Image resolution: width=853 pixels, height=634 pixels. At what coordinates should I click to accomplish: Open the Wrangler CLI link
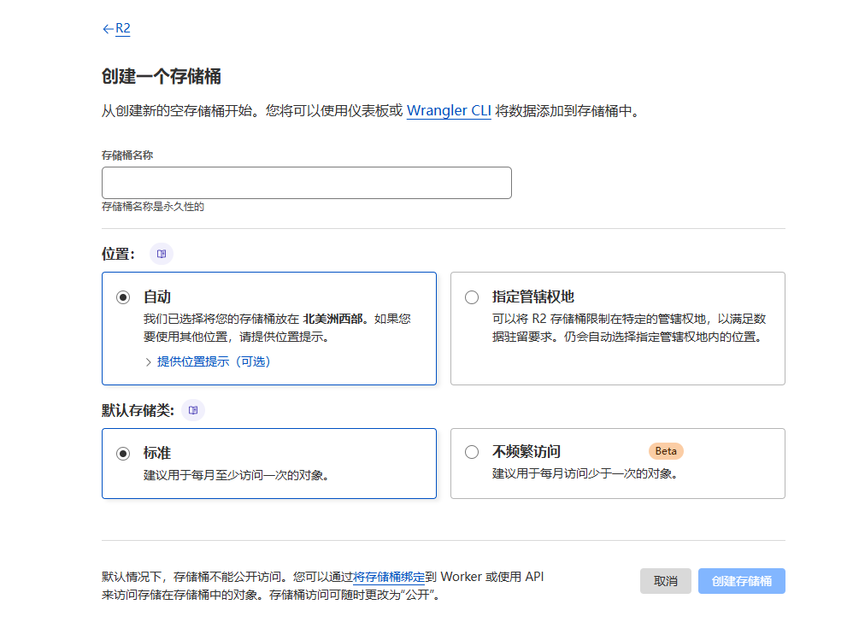coord(449,111)
